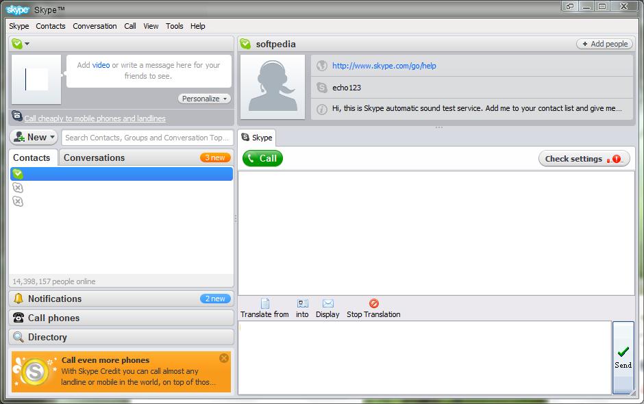Click your own profile picture
Image resolution: width=644 pixels, height=404 pixels.
(36, 79)
